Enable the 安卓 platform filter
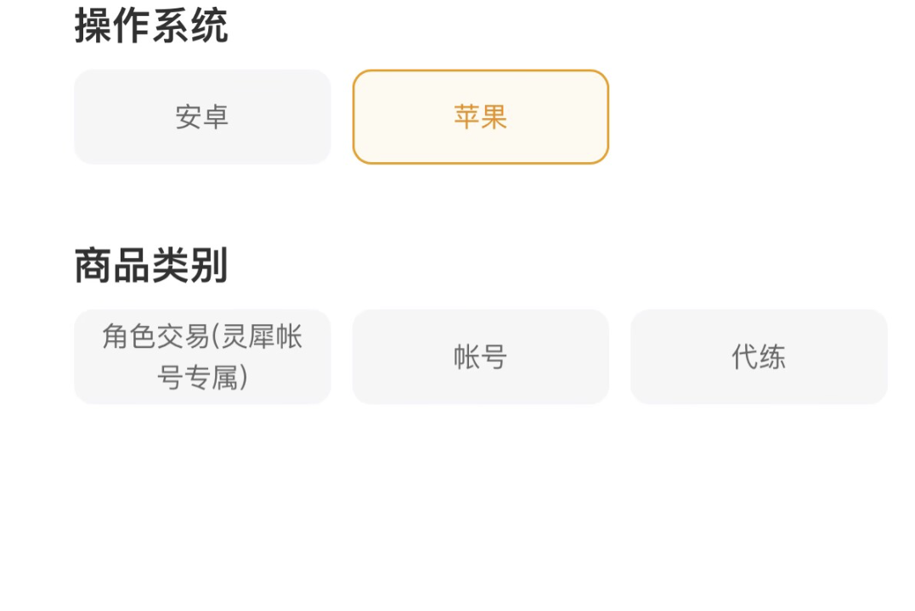Viewport: 915px width, 611px height. point(202,116)
